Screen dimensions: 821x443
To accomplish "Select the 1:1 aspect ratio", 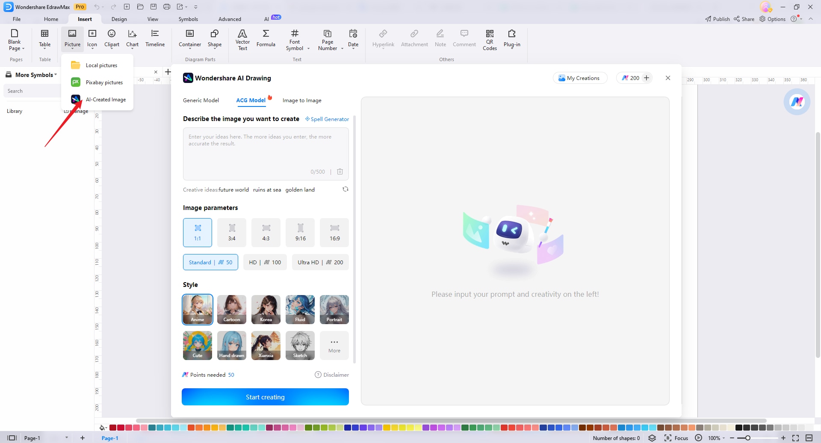I will (x=198, y=233).
